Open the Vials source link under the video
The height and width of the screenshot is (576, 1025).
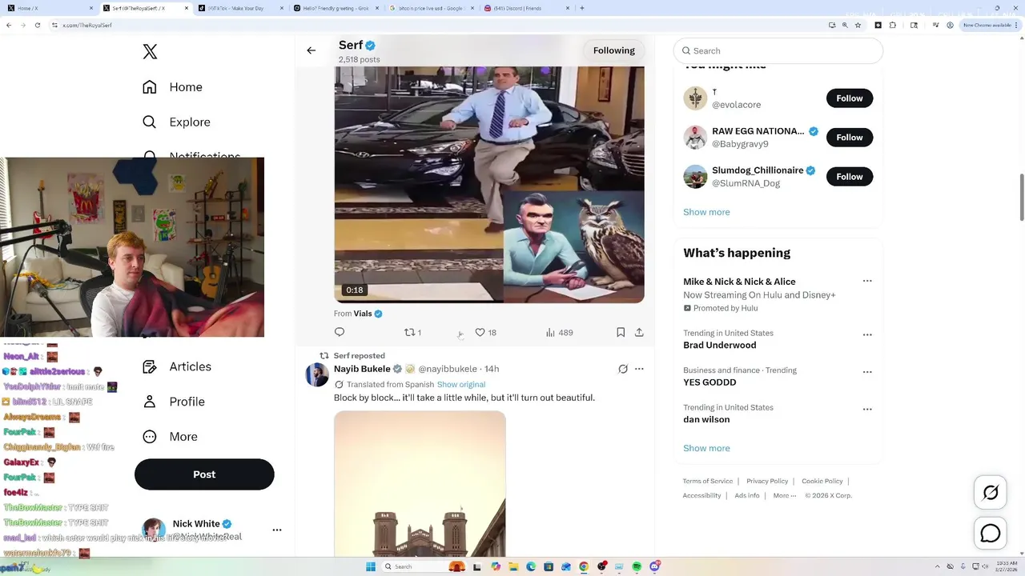[x=363, y=314]
